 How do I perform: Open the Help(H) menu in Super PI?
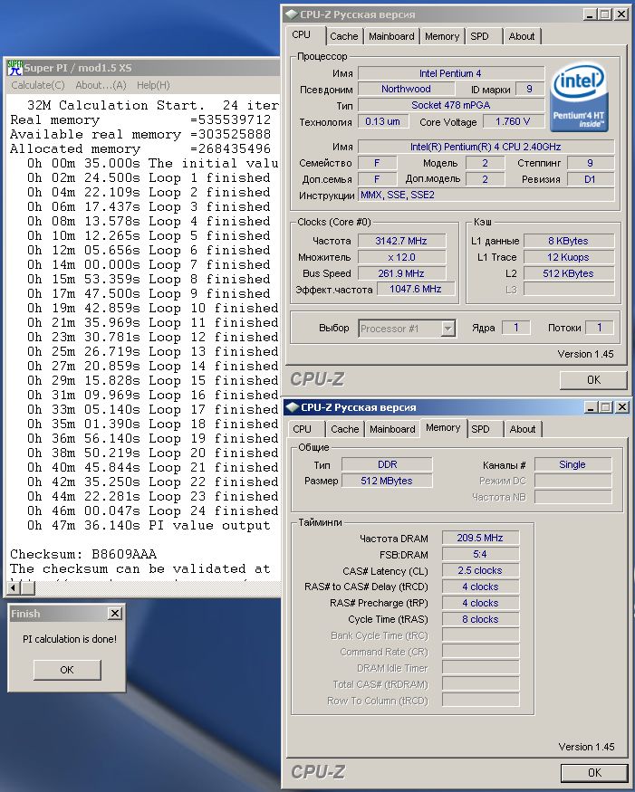[153, 85]
